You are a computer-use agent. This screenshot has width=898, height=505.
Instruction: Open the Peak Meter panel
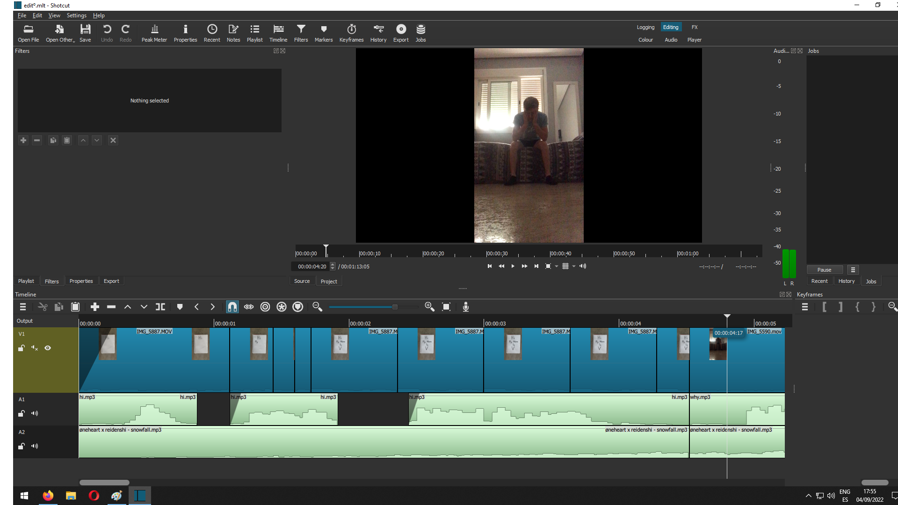click(x=154, y=33)
